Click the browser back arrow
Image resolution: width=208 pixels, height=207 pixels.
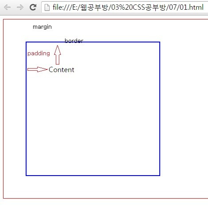(x=7, y=7)
